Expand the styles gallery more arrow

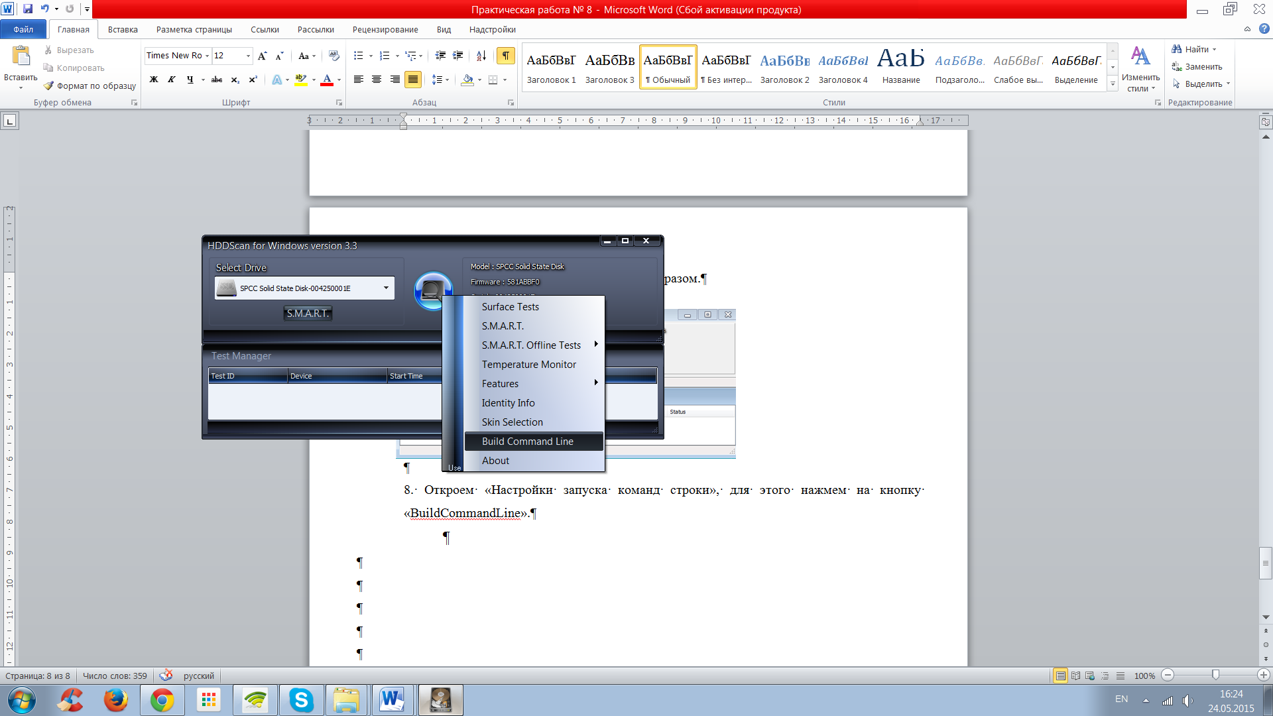click(1113, 85)
